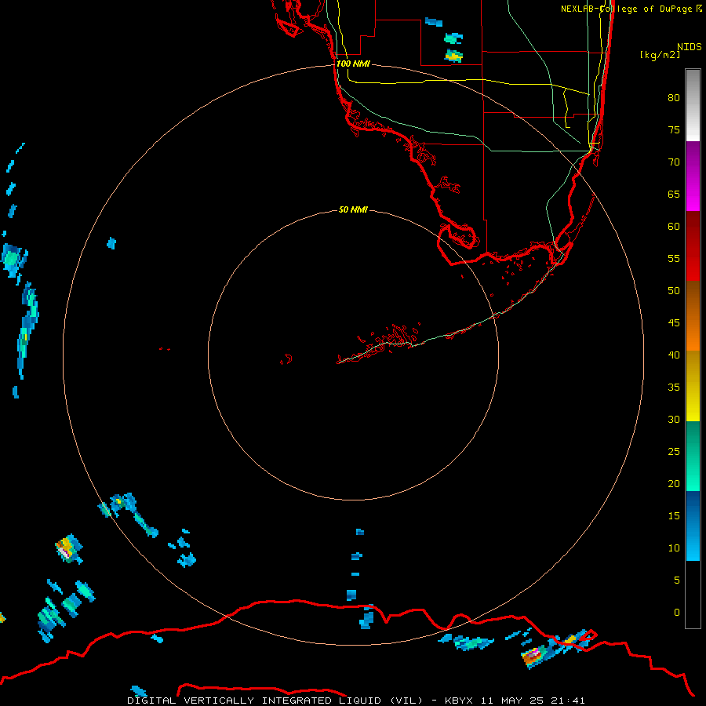The height and width of the screenshot is (706, 706).
Task: Pick the yellow segment of the color bar
Action: [x=693, y=386]
